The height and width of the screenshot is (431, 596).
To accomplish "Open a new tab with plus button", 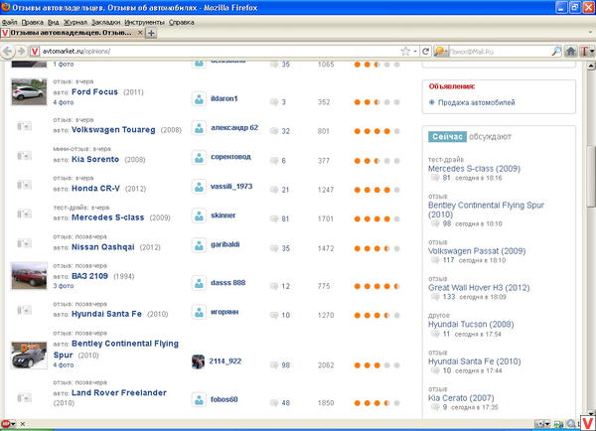I will tap(151, 33).
